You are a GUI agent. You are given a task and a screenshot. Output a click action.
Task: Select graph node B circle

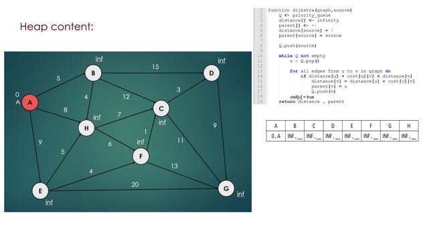94,73
